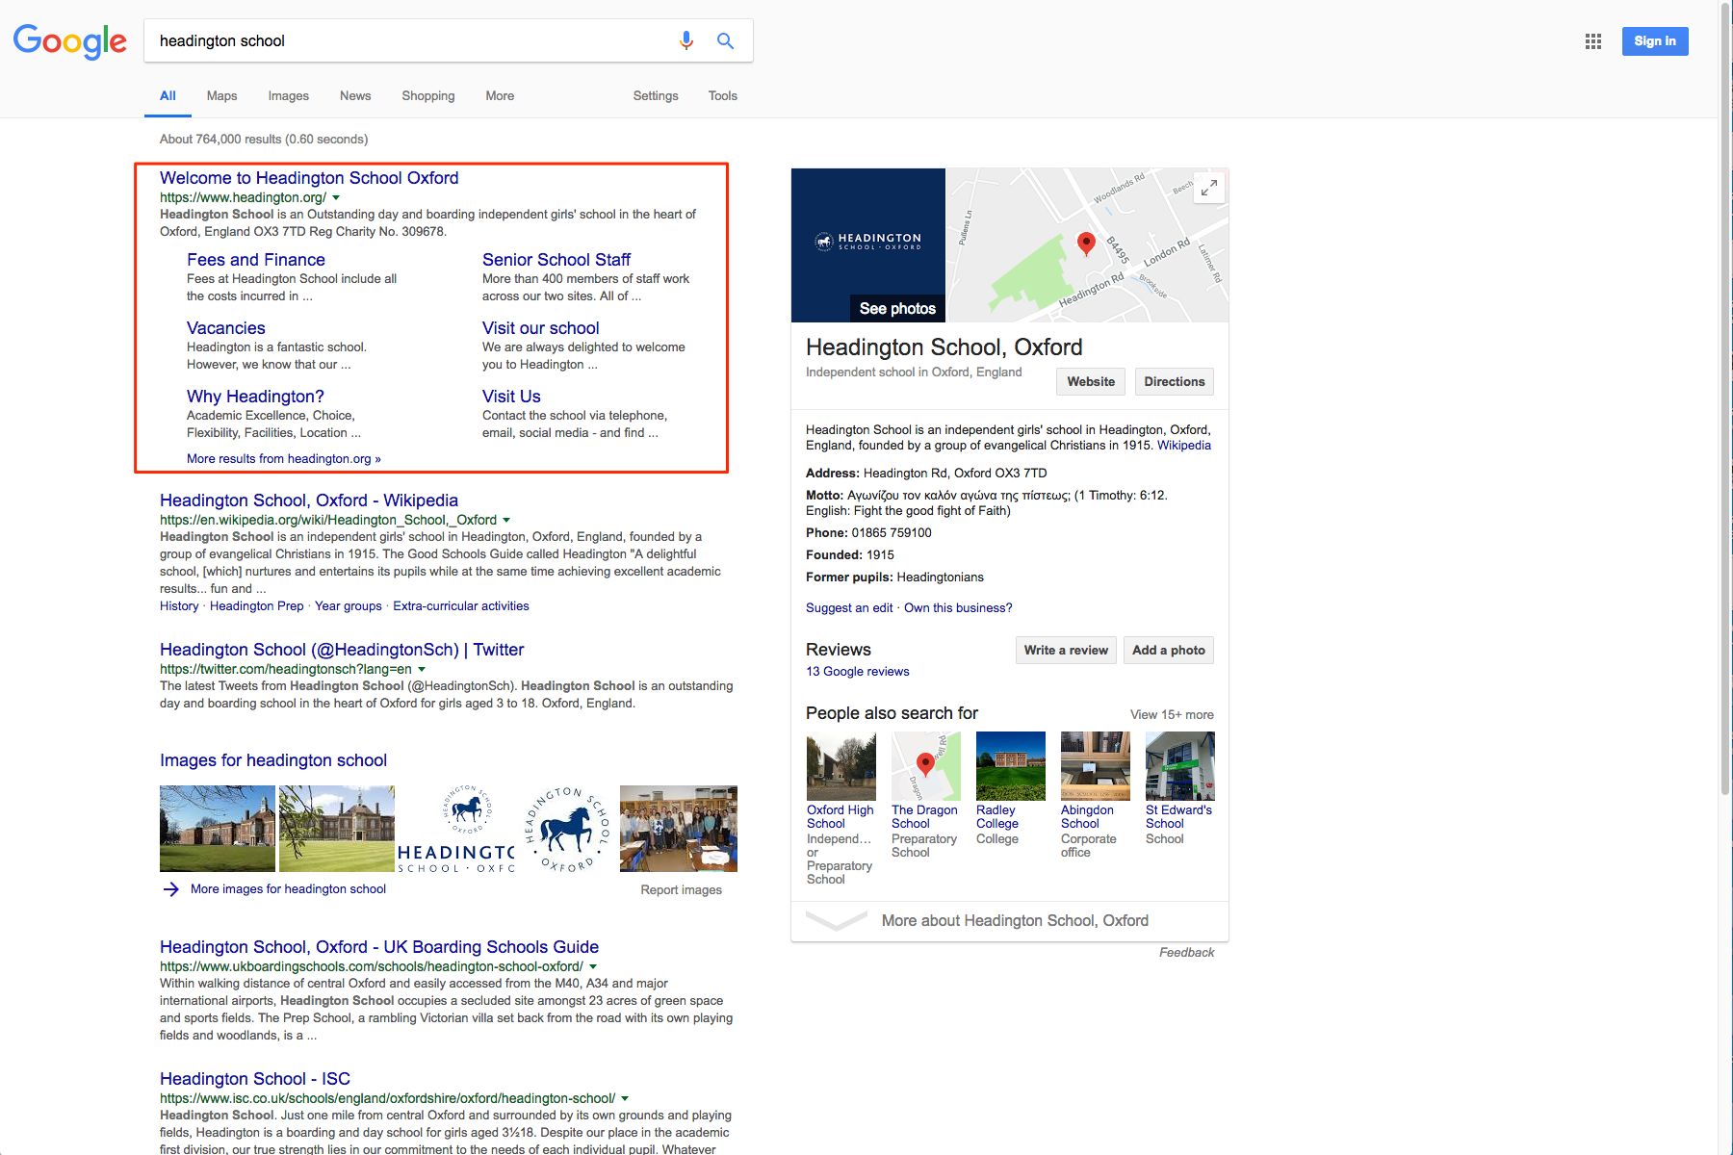Click the red map pin marker
The height and width of the screenshot is (1155, 1733).
point(1086,243)
